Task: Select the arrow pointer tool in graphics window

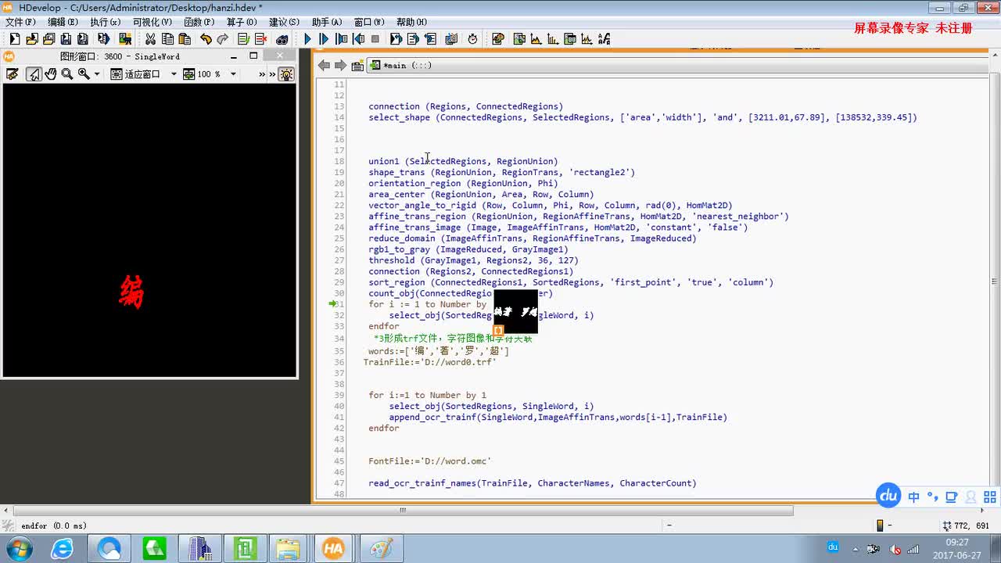Action: click(x=34, y=74)
